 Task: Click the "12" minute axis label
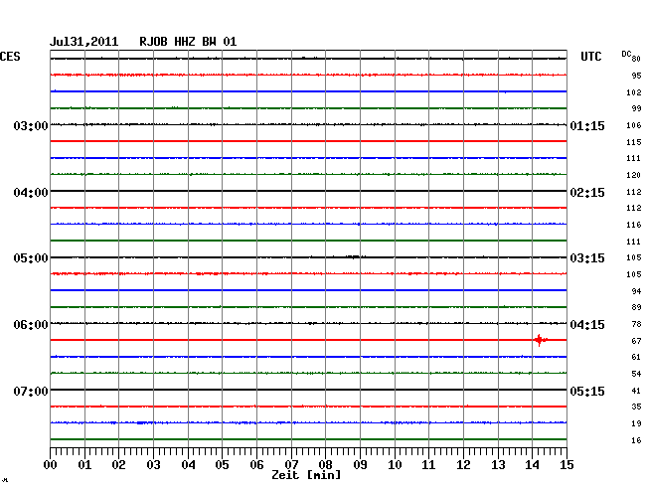[463, 464]
